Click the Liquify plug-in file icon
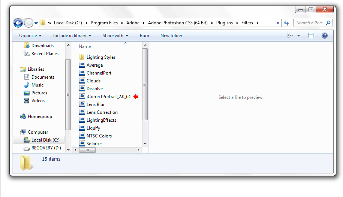This screenshot has height=197, width=343. (x=82, y=128)
